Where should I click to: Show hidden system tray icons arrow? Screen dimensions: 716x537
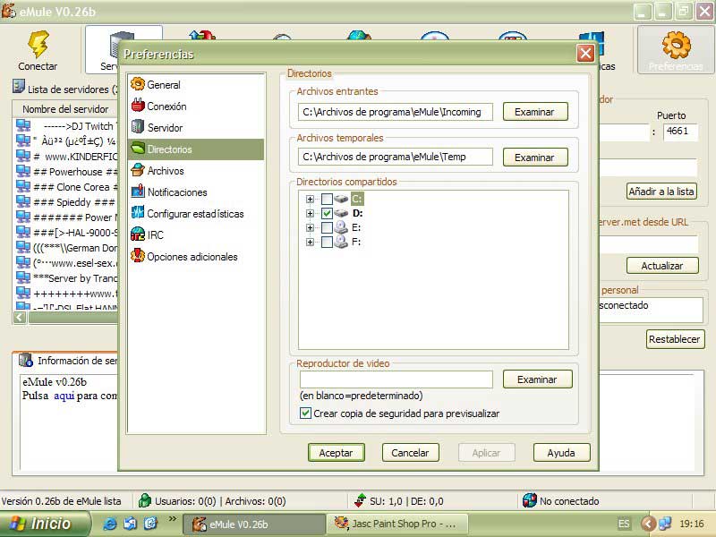(647, 524)
